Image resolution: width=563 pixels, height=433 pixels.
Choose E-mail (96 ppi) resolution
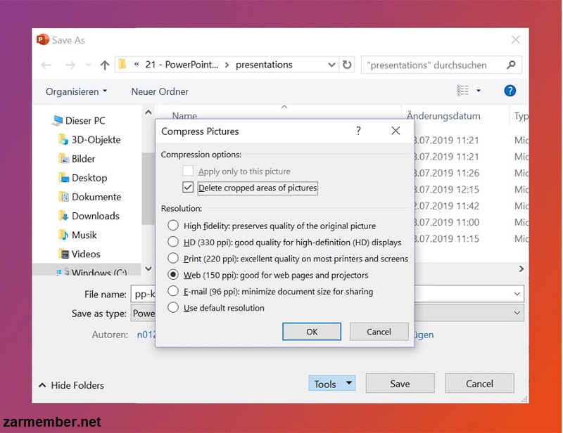pyautogui.click(x=173, y=291)
